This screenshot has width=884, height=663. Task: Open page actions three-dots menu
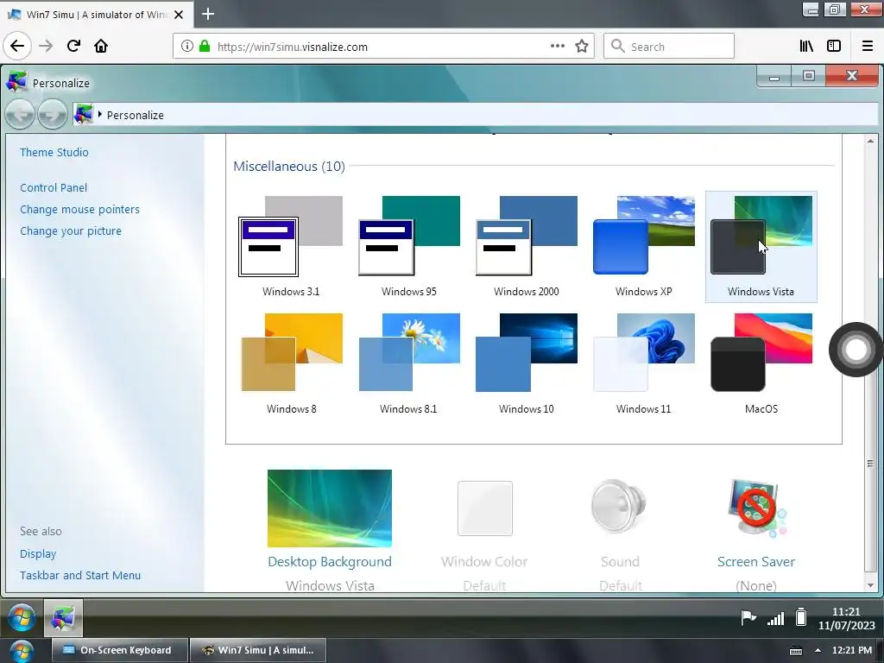point(557,47)
